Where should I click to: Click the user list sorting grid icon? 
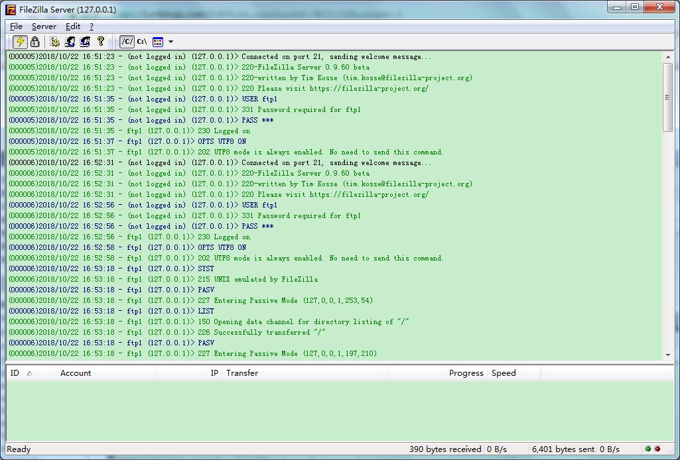click(158, 42)
